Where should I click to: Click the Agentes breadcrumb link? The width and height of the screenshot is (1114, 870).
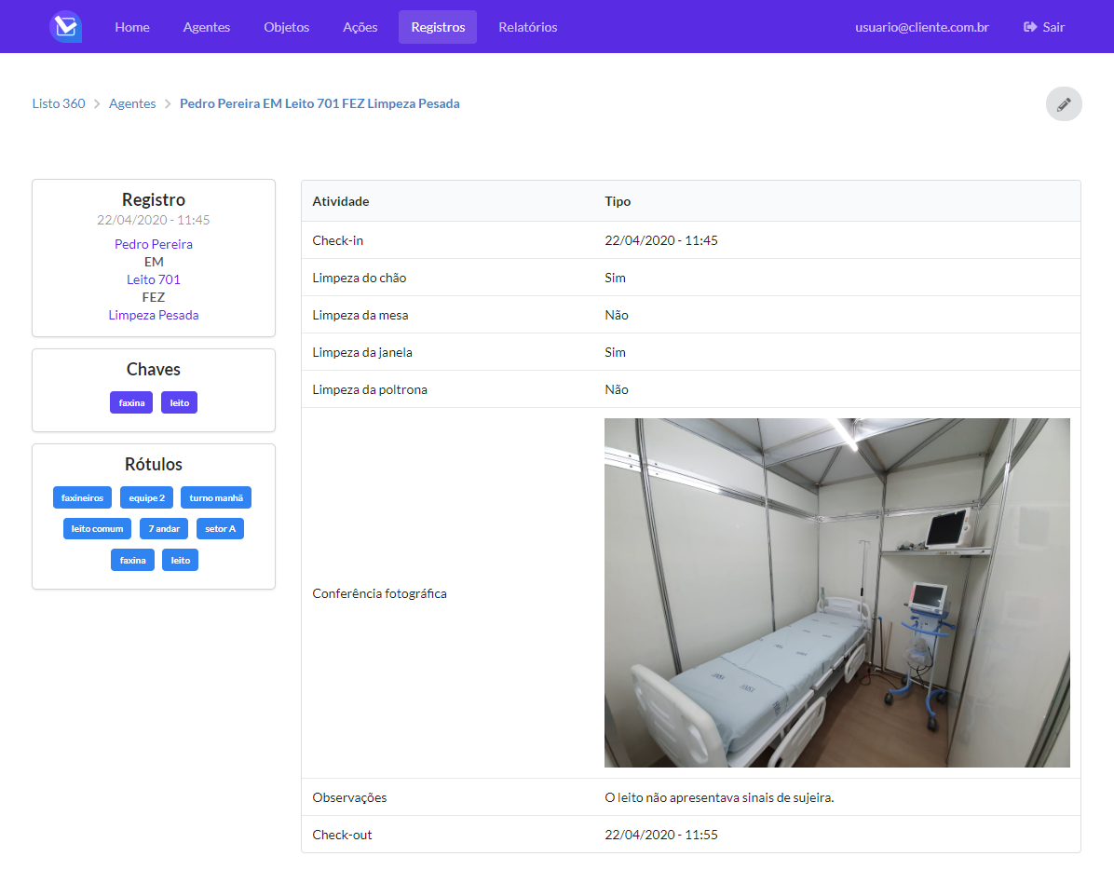click(x=132, y=103)
